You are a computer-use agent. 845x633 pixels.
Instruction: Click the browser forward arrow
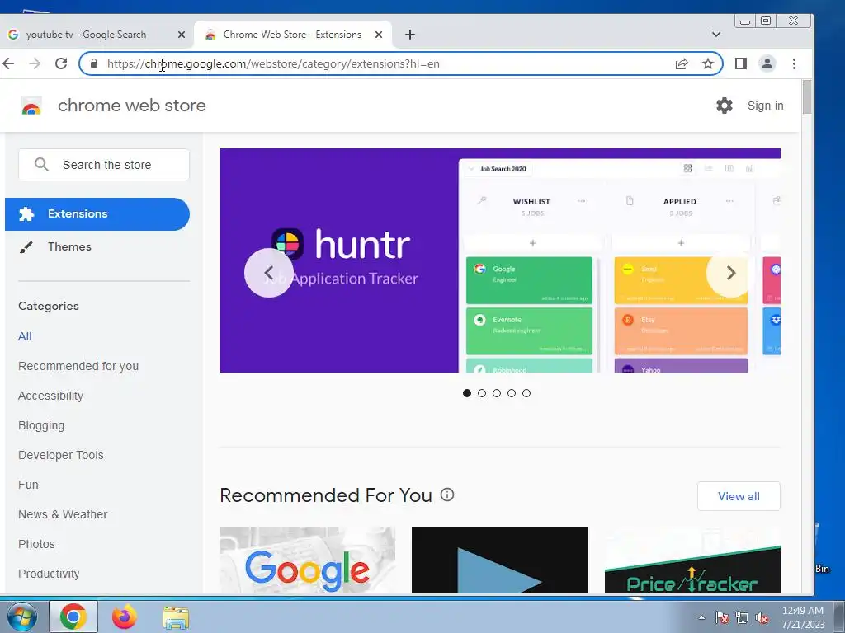(35, 63)
